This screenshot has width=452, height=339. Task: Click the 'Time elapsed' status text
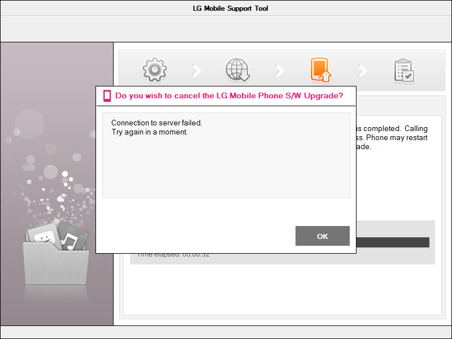pyautogui.click(x=173, y=255)
